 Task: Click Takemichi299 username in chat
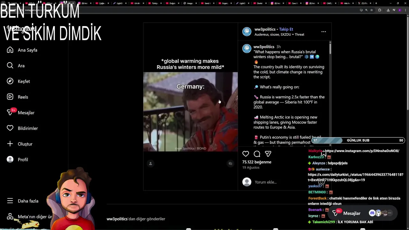point(323,222)
